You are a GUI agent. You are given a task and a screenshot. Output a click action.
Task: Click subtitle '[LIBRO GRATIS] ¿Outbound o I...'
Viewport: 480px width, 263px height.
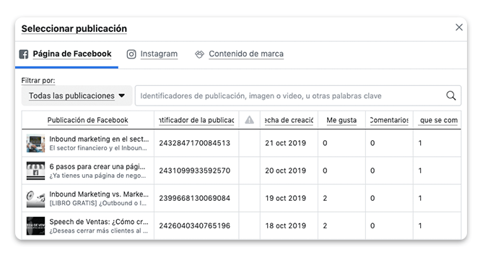pos(97,203)
